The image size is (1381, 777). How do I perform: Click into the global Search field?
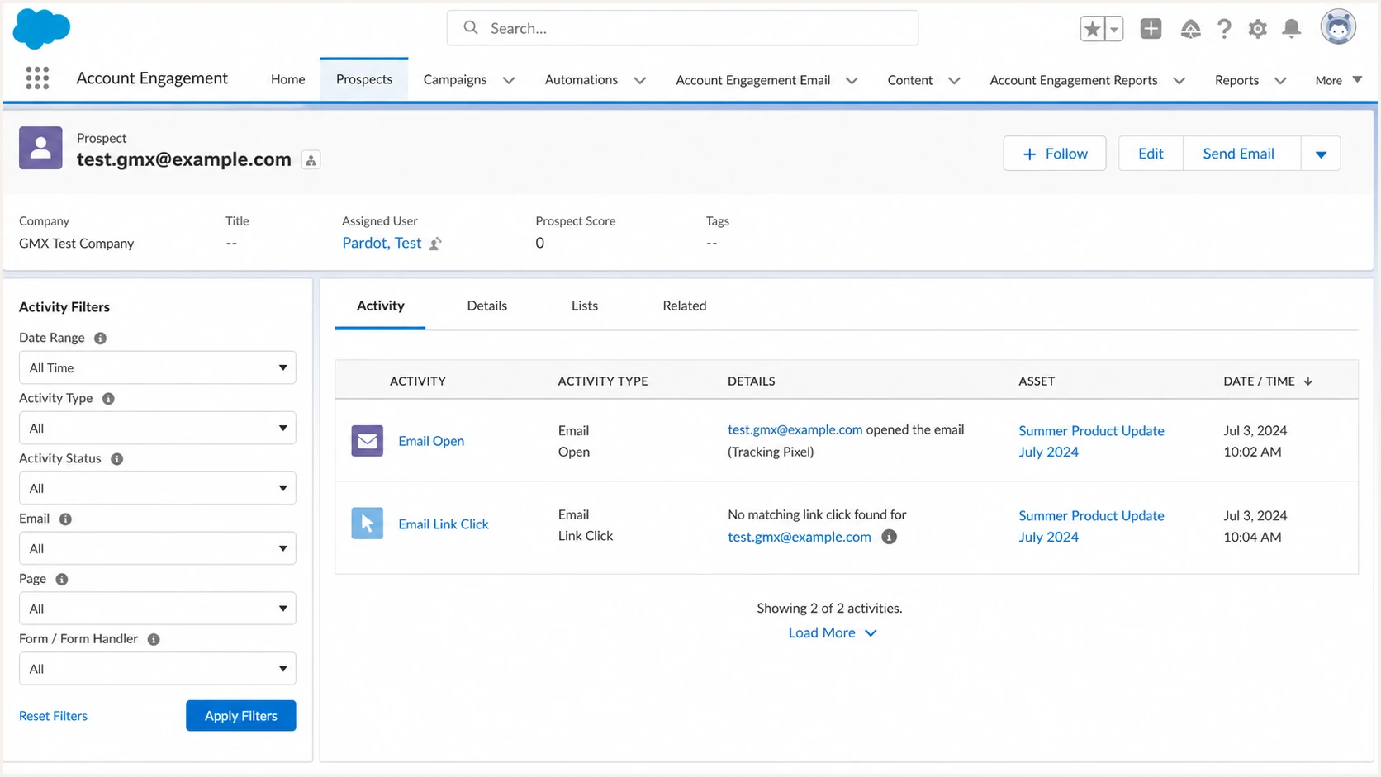tap(682, 28)
